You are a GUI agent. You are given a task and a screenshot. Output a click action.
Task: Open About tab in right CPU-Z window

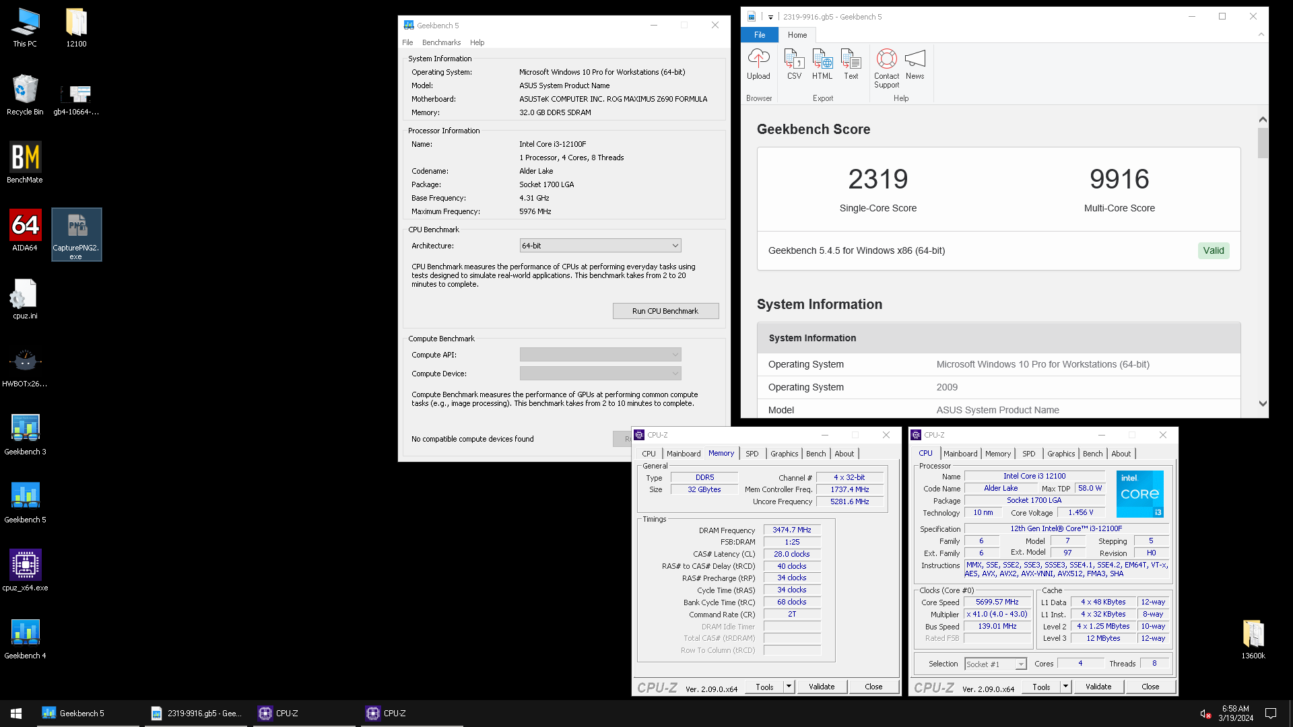click(x=1121, y=454)
